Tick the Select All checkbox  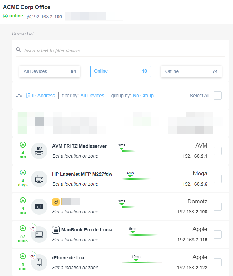coord(217,96)
